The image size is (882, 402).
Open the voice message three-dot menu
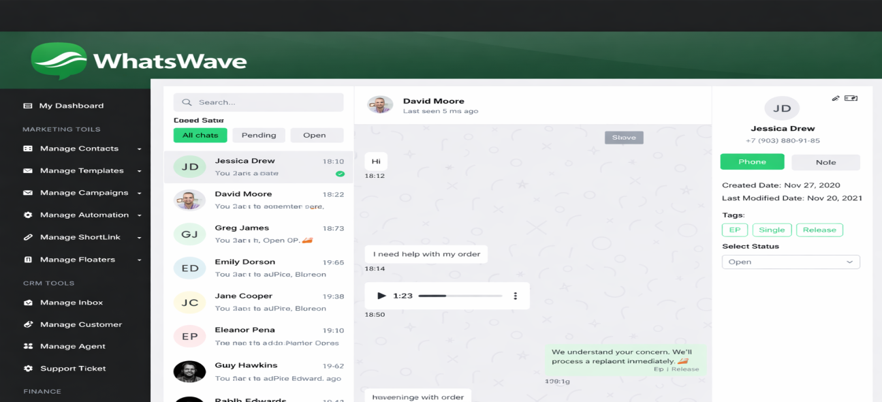coord(516,296)
